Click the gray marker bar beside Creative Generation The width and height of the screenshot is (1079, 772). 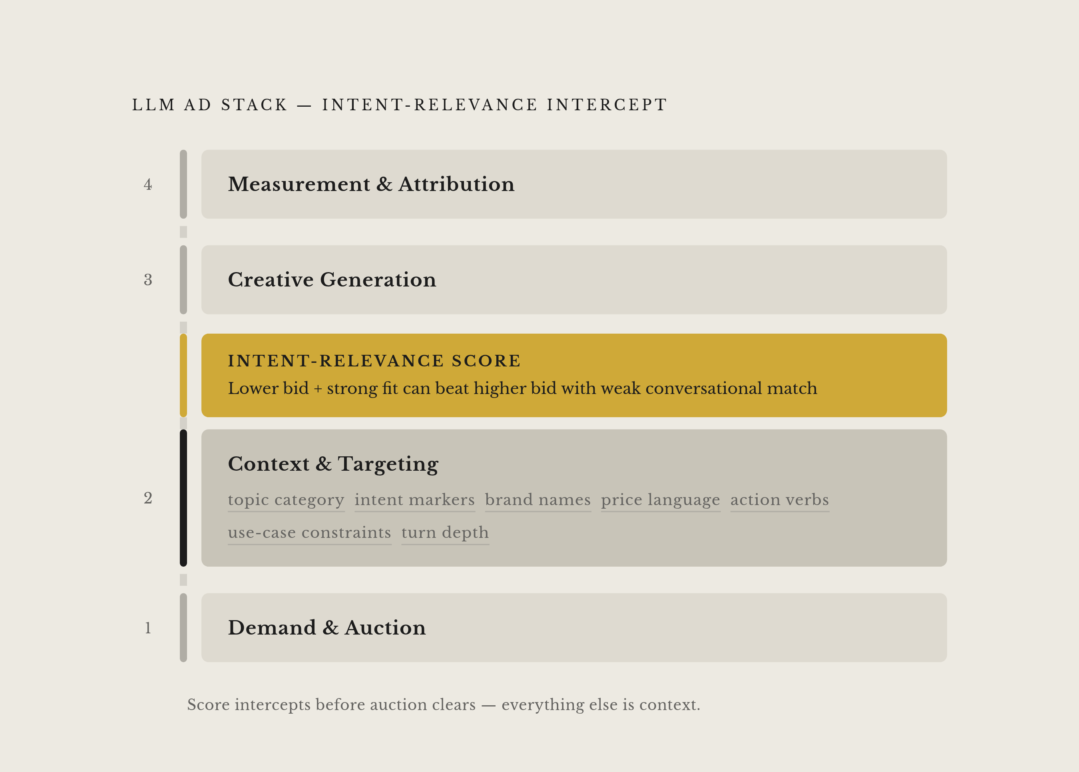pos(183,280)
